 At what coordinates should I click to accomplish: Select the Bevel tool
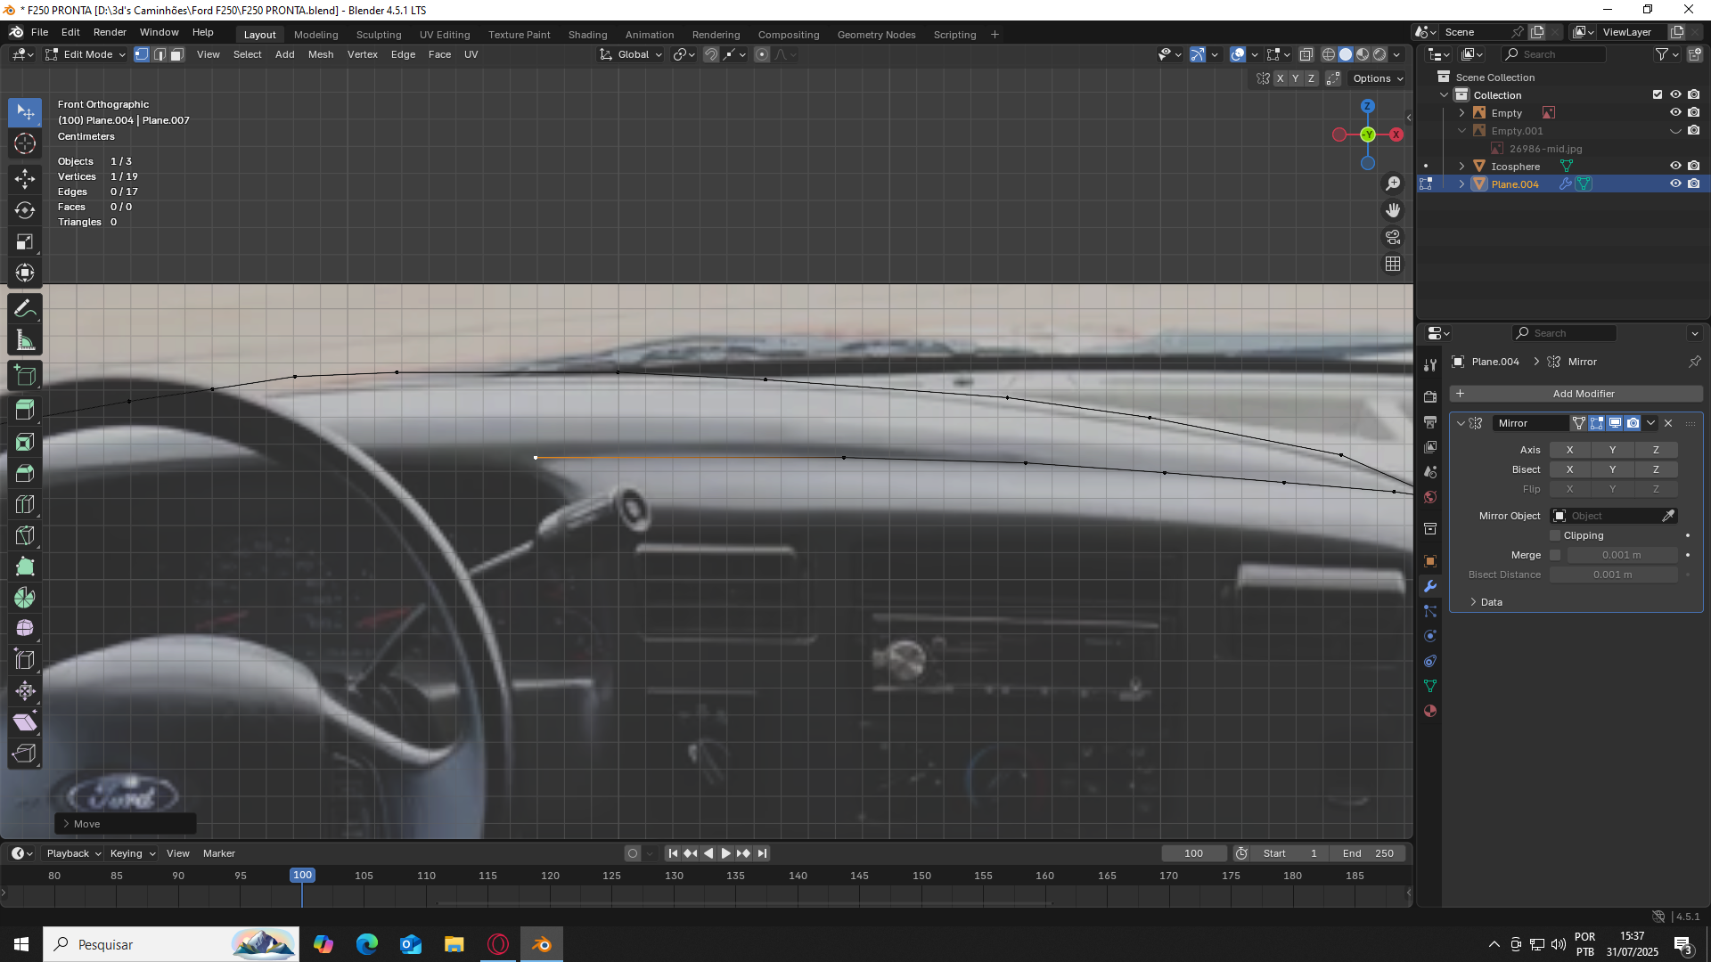[x=25, y=473]
